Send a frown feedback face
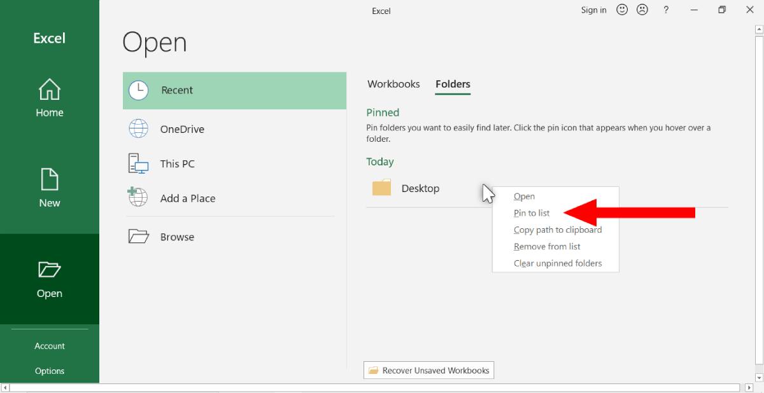The width and height of the screenshot is (764, 393). [642, 10]
